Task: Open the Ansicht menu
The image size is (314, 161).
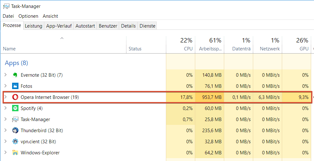Action: (50, 16)
